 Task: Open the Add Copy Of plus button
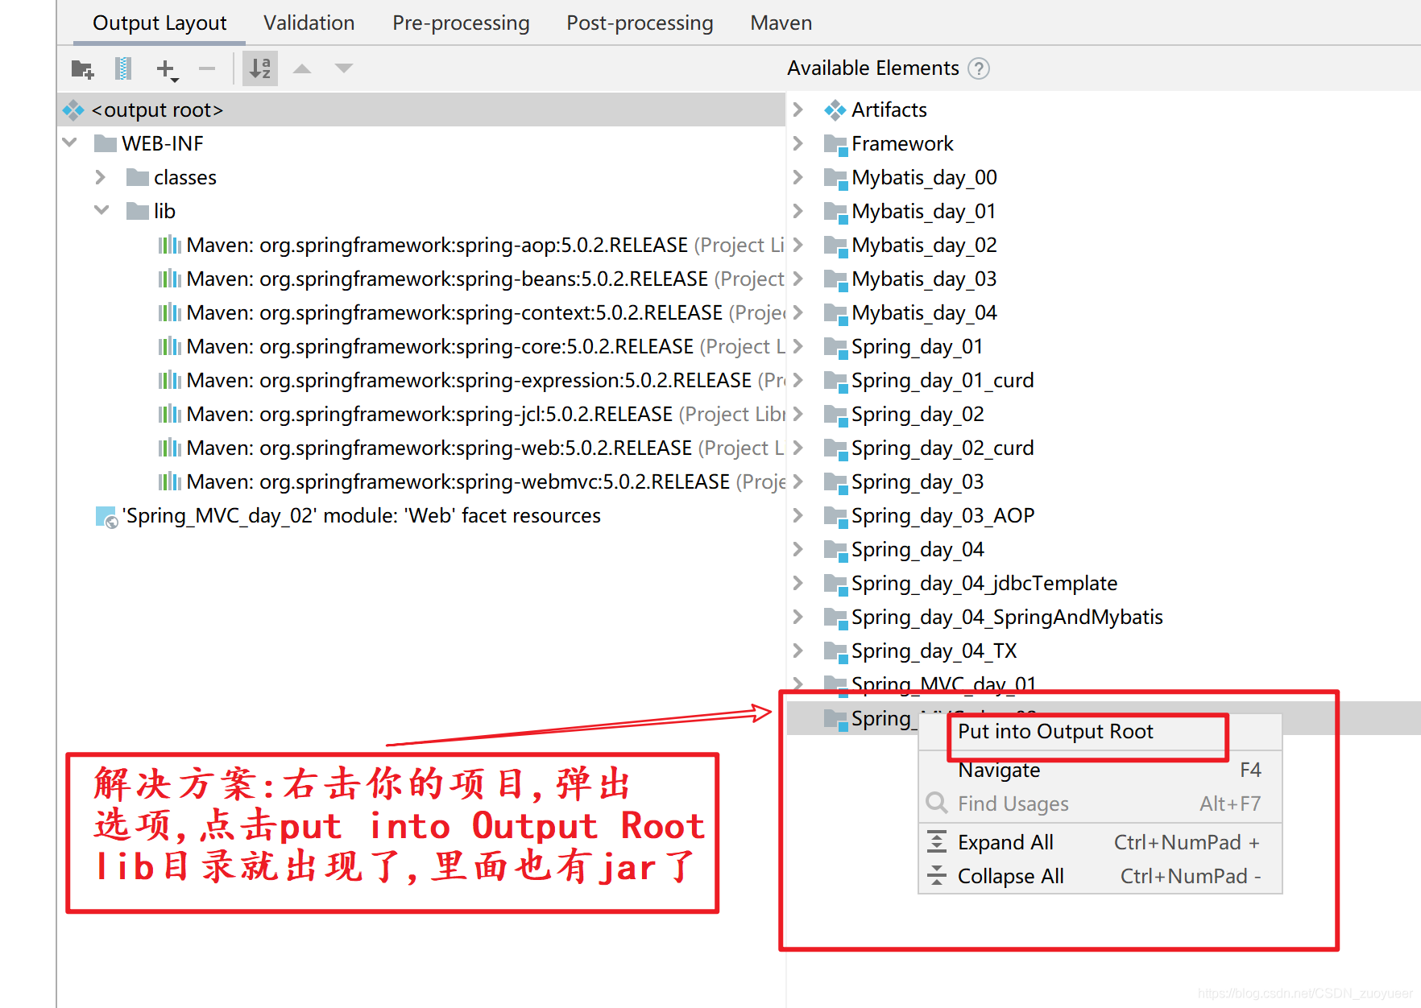(x=167, y=69)
